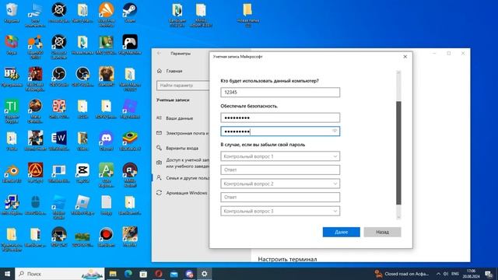The width and height of the screenshot is (498, 280).
Task: Select the Roblox Player desktop icon
Action: 82,205
